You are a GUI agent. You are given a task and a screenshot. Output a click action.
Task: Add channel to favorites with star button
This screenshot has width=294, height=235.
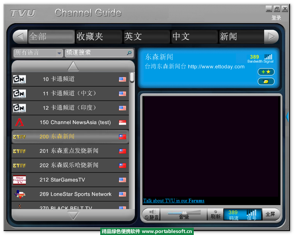pyautogui.click(x=266, y=72)
